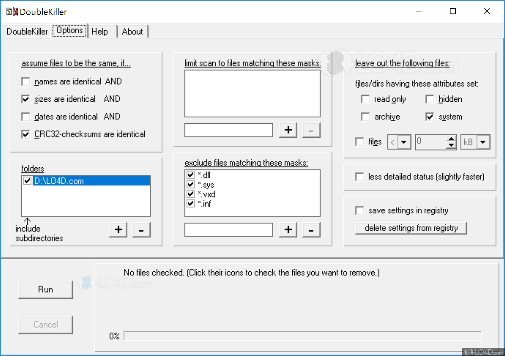Click inside the limit-scan masks list box

[x=252, y=93]
